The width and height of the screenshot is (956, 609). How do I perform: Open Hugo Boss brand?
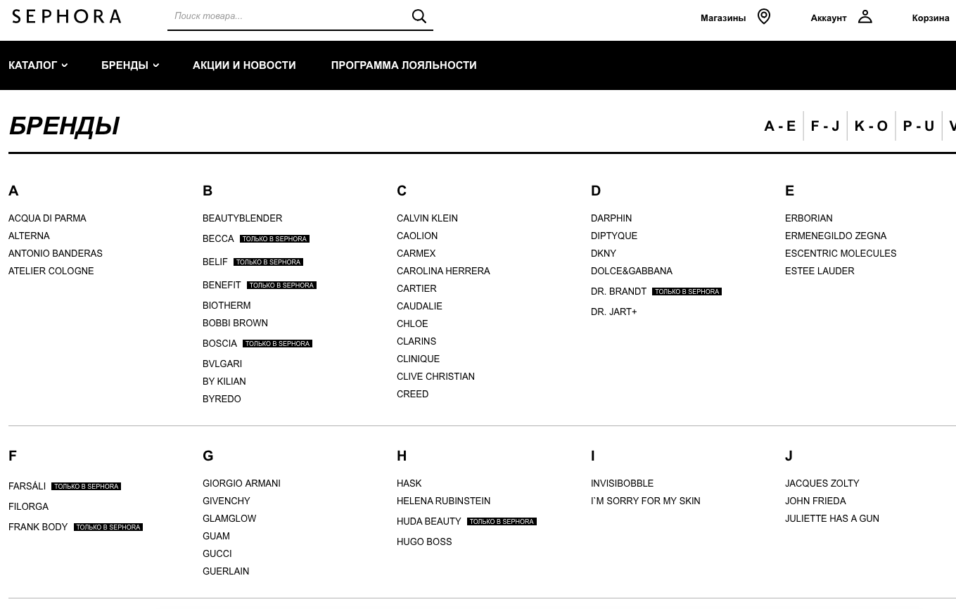[424, 542]
